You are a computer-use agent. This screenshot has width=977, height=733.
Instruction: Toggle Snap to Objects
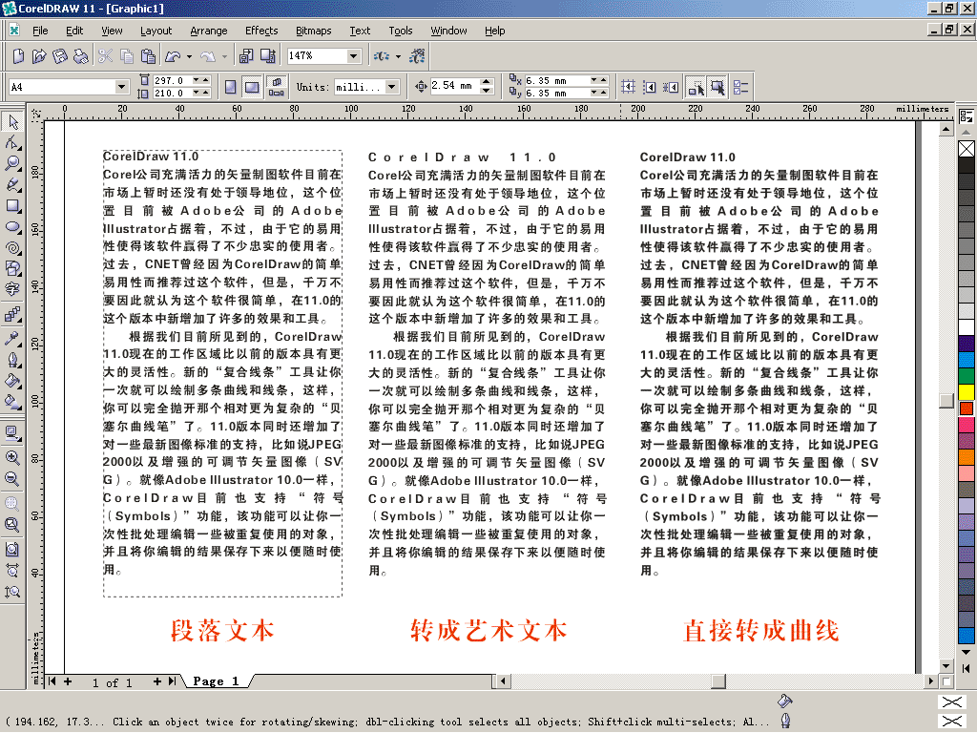click(671, 87)
